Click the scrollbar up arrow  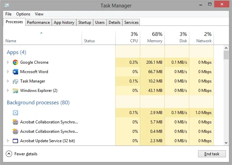[x=226, y=48]
